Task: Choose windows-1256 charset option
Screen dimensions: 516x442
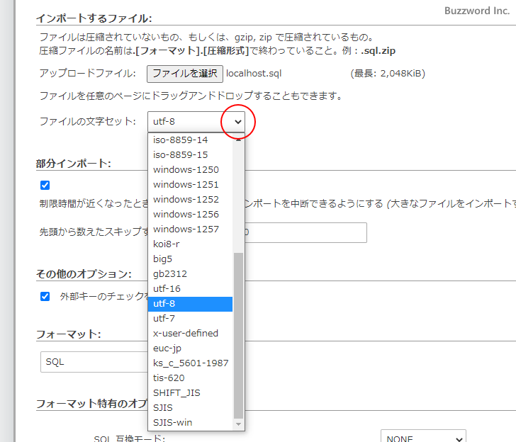Action: 190,215
